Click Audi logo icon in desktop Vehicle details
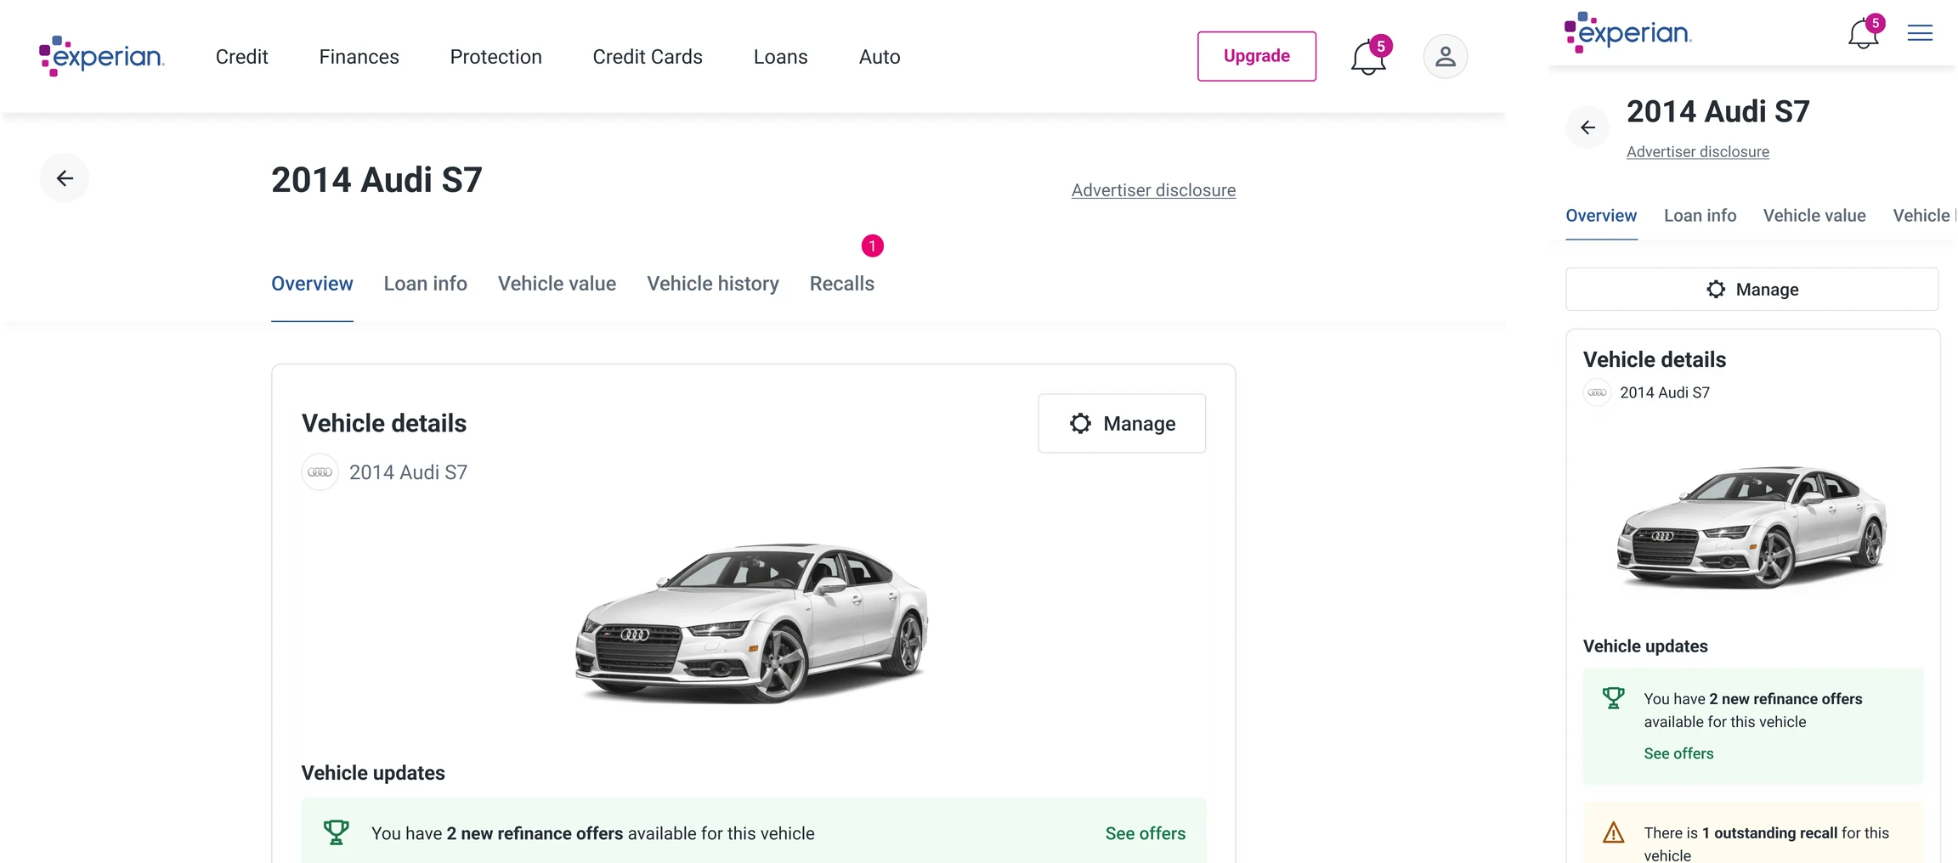Screen dimensions: 1958x863 (x=320, y=472)
